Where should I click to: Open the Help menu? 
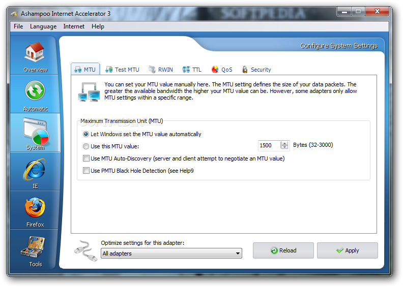click(98, 26)
